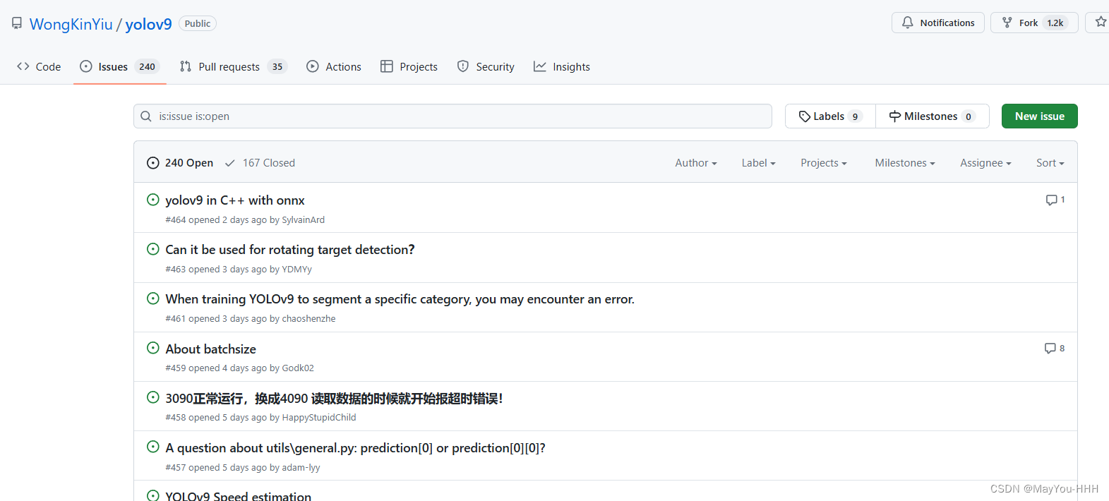Expand the Assignee filter dropdown
The image size is (1109, 501).
click(985, 163)
